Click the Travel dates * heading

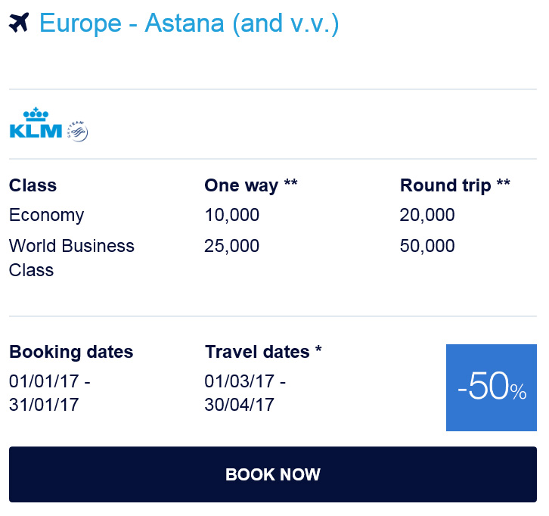click(x=263, y=352)
